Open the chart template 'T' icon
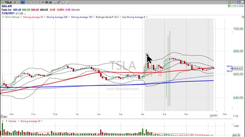Image resolution: width=245 pixels, height=137 pixels. point(46,2)
